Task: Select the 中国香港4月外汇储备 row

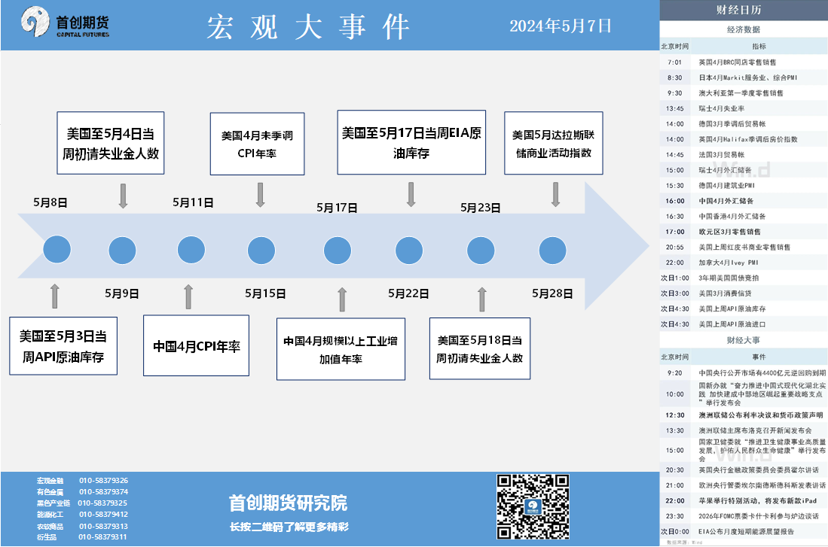Action: pos(744,216)
